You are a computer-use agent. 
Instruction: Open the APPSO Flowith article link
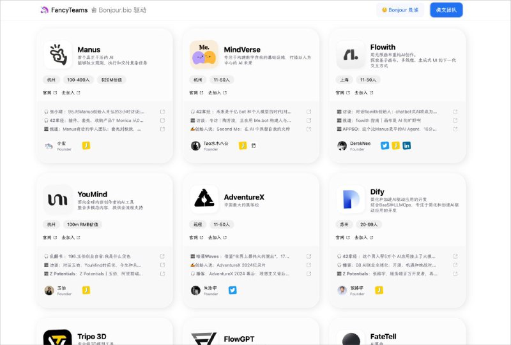pos(387,129)
